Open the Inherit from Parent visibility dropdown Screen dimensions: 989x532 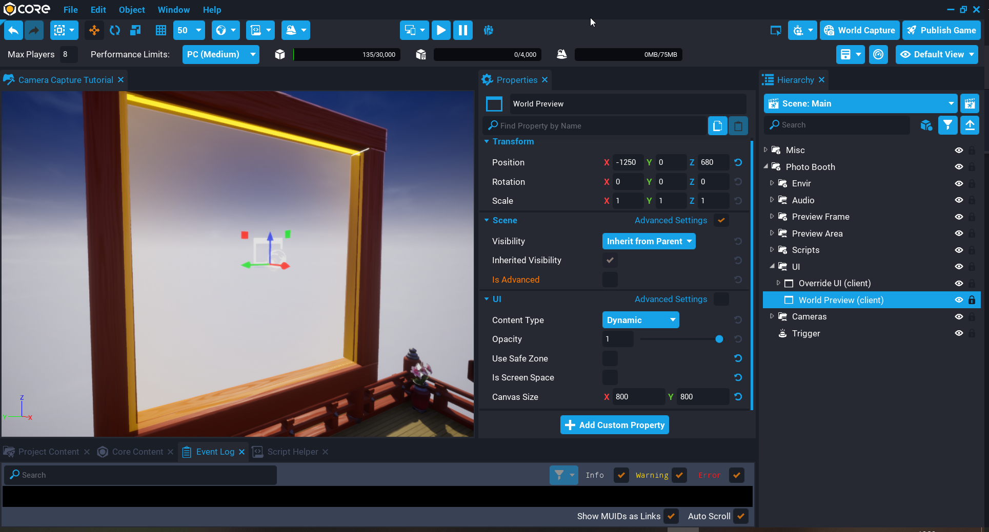(x=649, y=241)
